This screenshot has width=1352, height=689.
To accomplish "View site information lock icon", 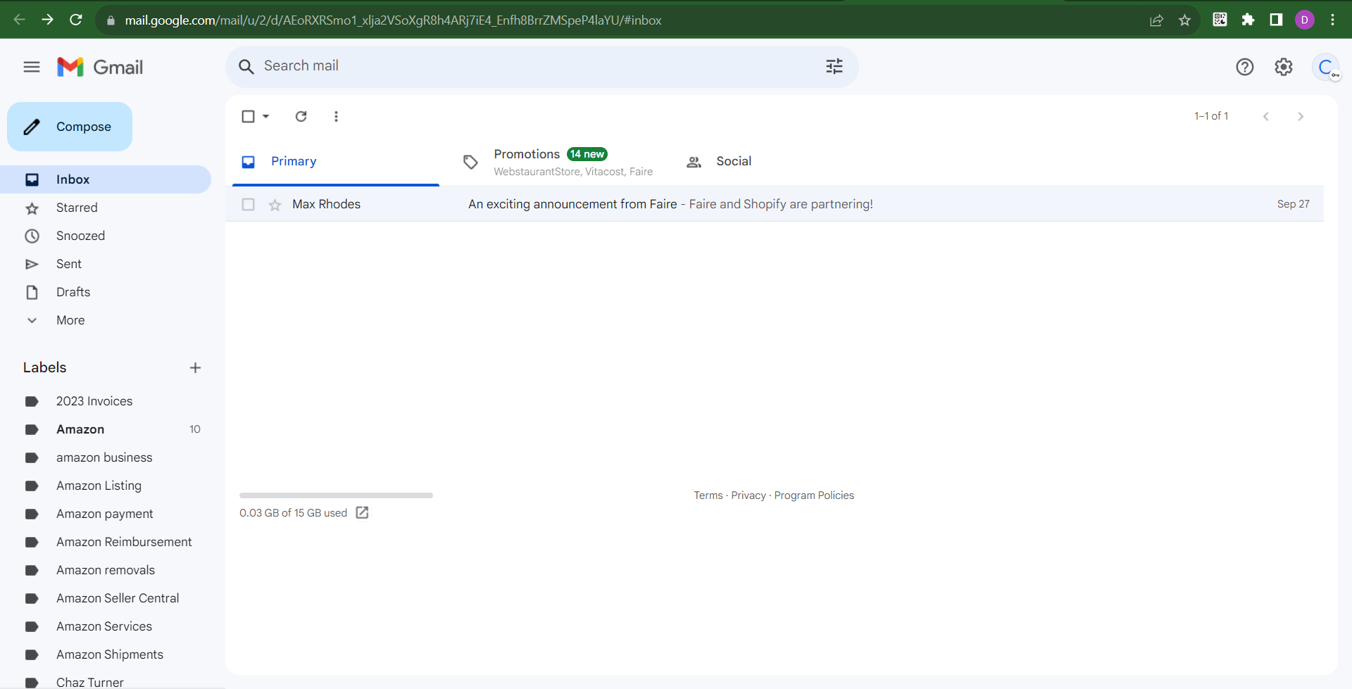I will coord(111,20).
